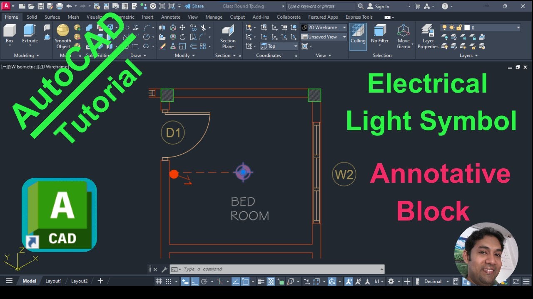Save the drawing from quick access toolbar
Image resolution: width=533 pixels, height=299 pixels.
(41, 6)
